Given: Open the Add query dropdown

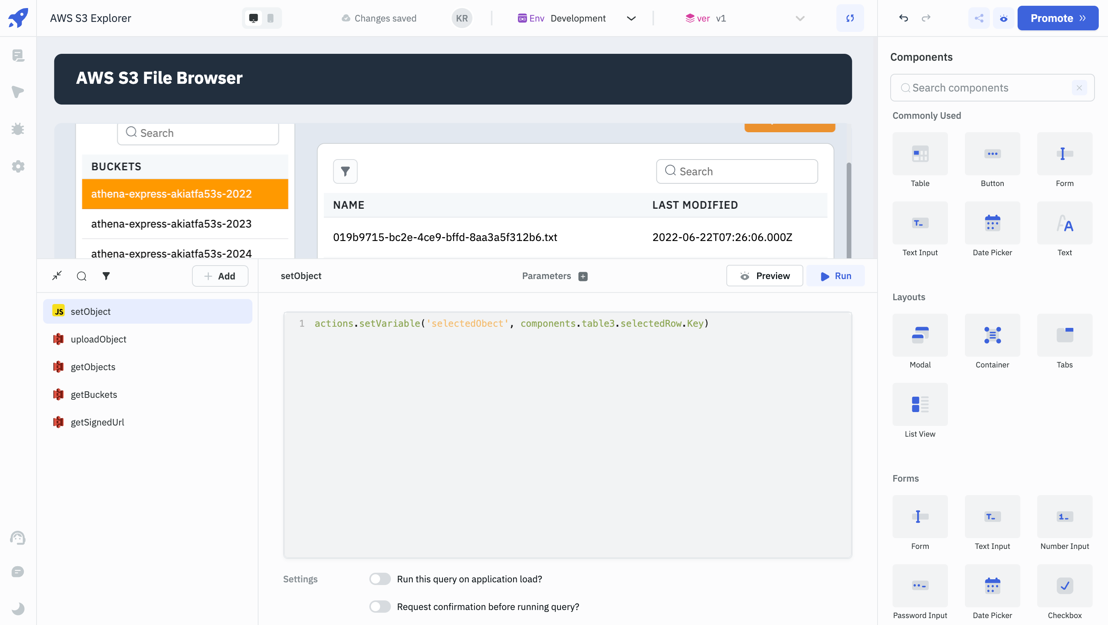Looking at the screenshot, I should click(x=220, y=276).
